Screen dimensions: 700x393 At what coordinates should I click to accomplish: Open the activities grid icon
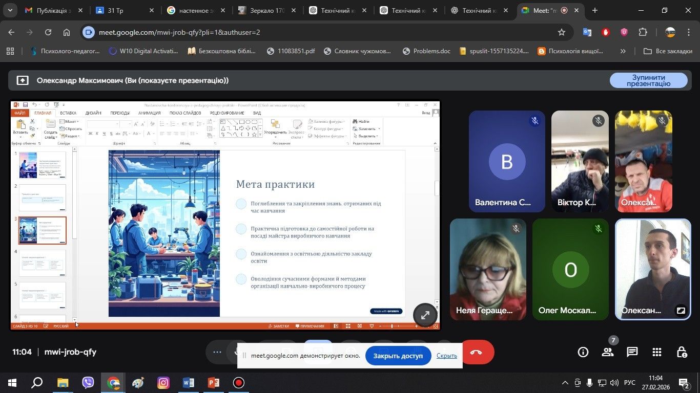pyautogui.click(x=657, y=352)
